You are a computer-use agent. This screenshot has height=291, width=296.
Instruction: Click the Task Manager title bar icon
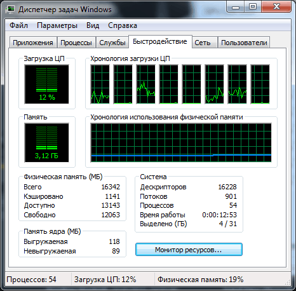pyautogui.click(x=10, y=9)
